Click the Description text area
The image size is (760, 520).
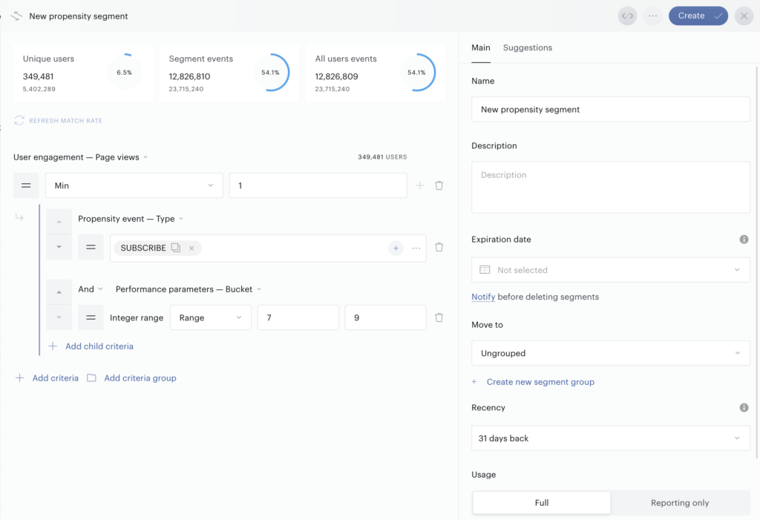pos(611,187)
